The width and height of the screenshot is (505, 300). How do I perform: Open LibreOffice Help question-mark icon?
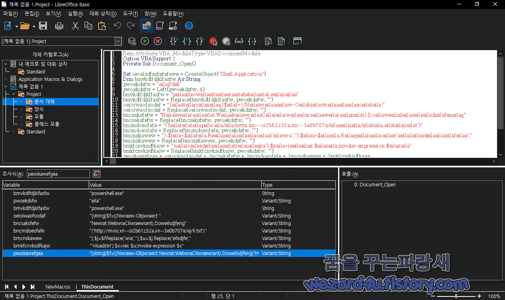point(189,26)
